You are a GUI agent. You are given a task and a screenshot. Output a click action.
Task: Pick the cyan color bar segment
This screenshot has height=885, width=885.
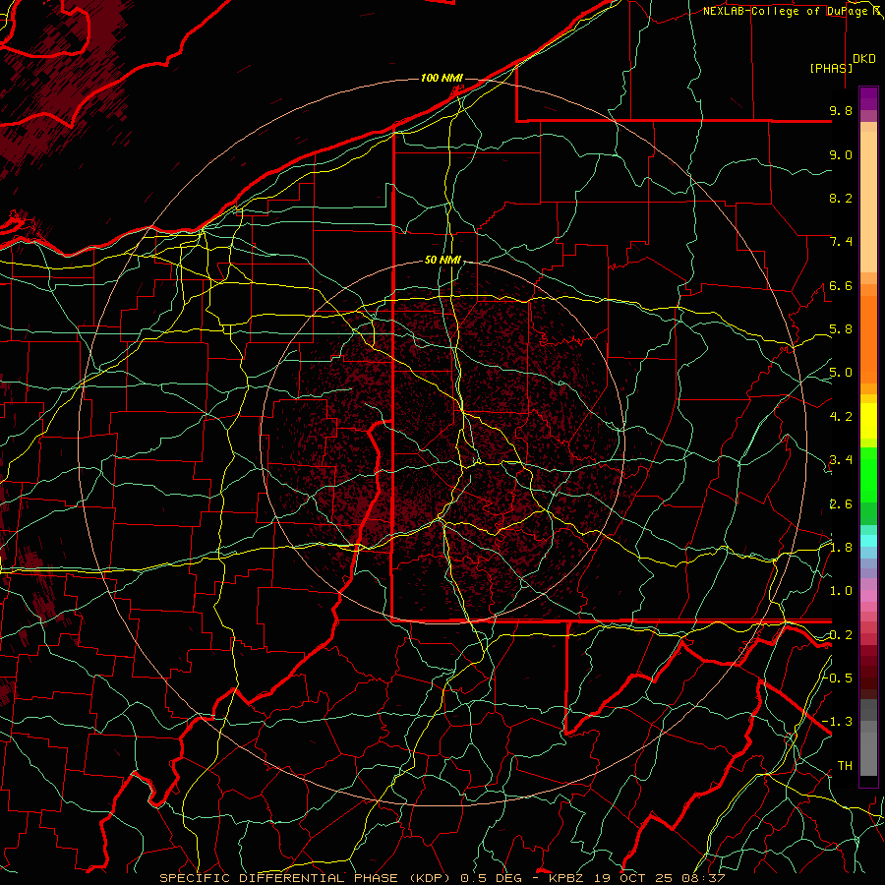[x=868, y=541]
